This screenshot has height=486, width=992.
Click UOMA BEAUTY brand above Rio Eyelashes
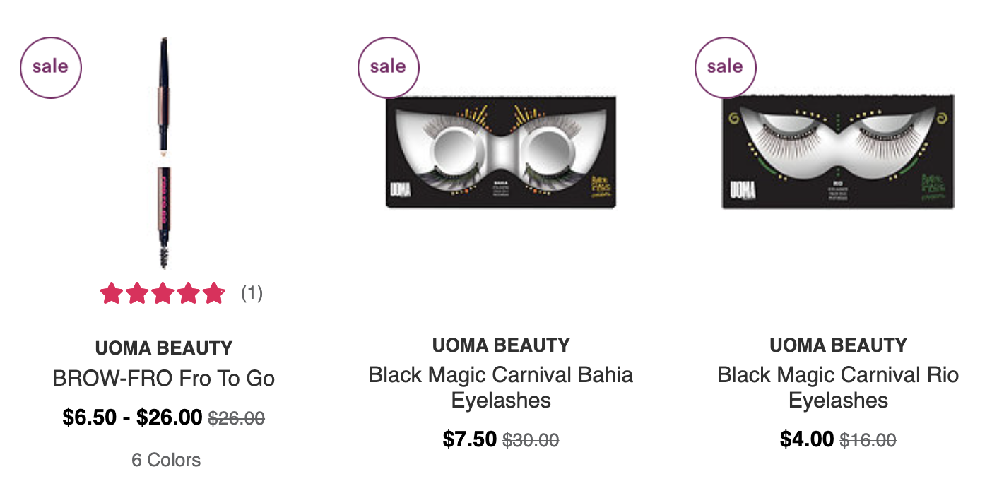(838, 345)
